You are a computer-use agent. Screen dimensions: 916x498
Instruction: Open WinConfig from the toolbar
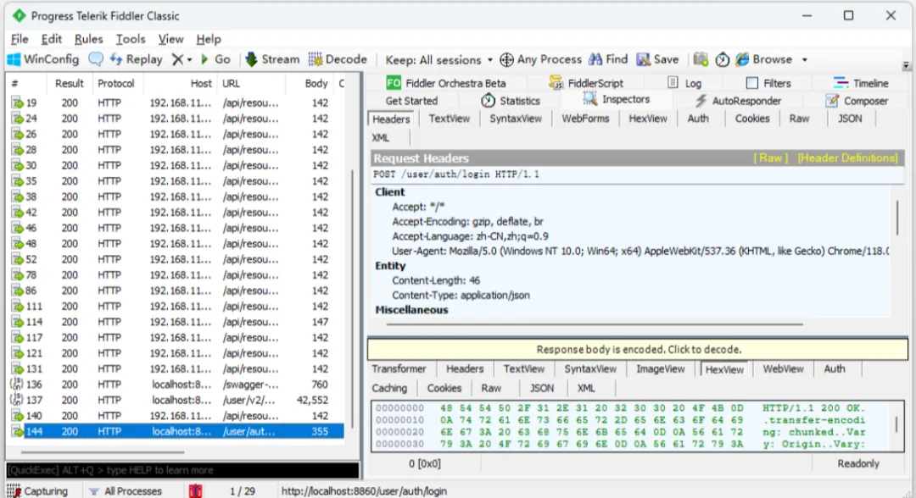[x=42, y=59]
